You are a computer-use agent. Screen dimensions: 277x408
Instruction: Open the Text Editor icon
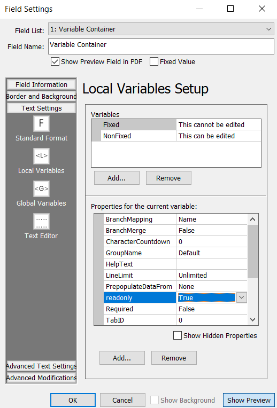point(41,222)
